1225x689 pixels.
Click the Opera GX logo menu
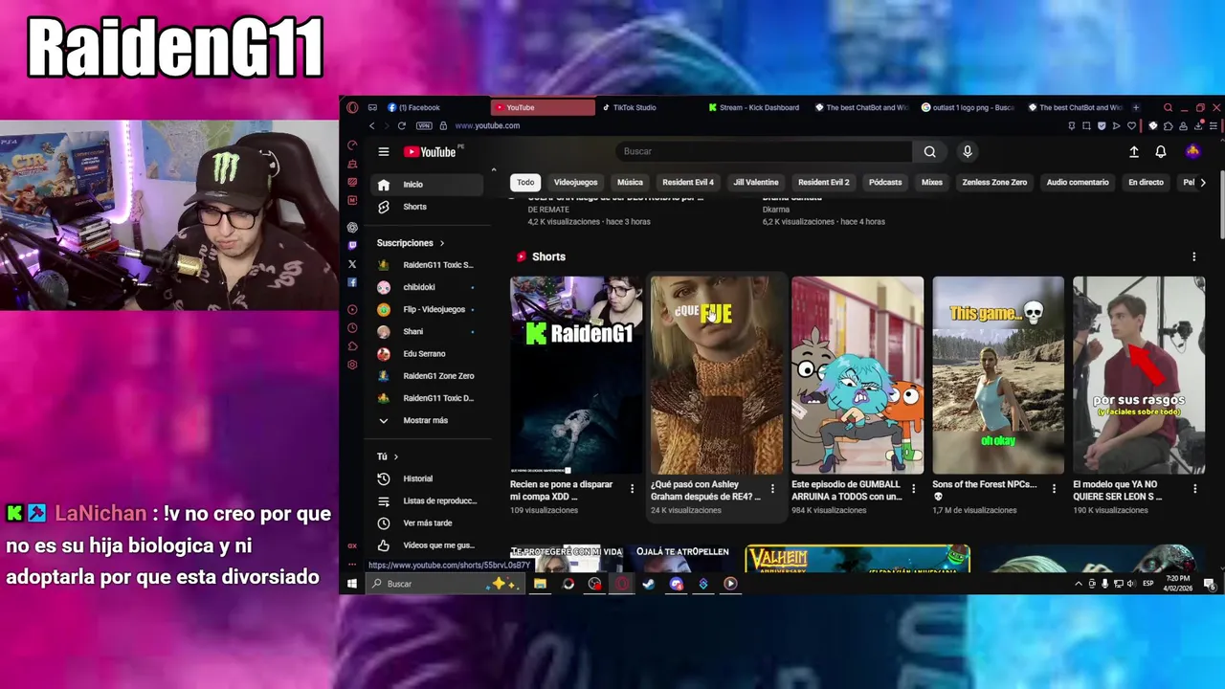(x=352, y=107)
